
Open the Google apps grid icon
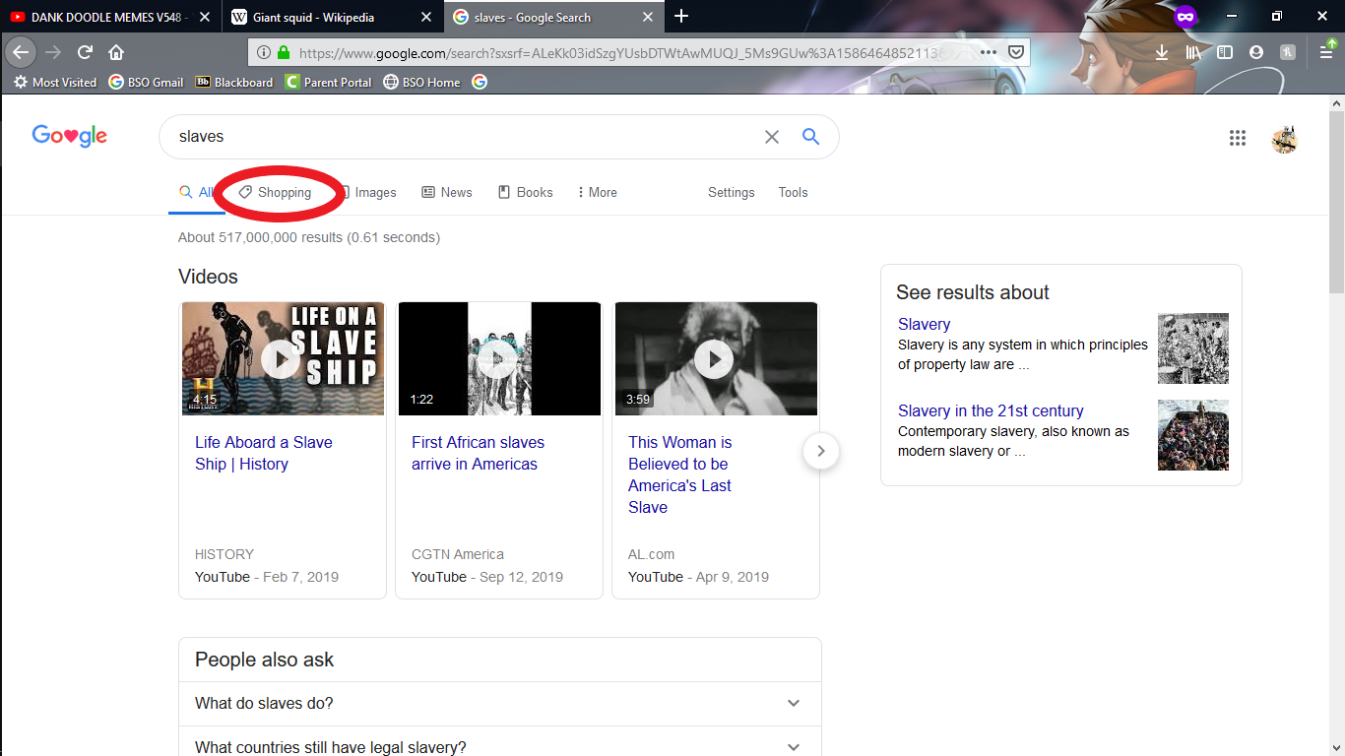[x=1238, y=138]
